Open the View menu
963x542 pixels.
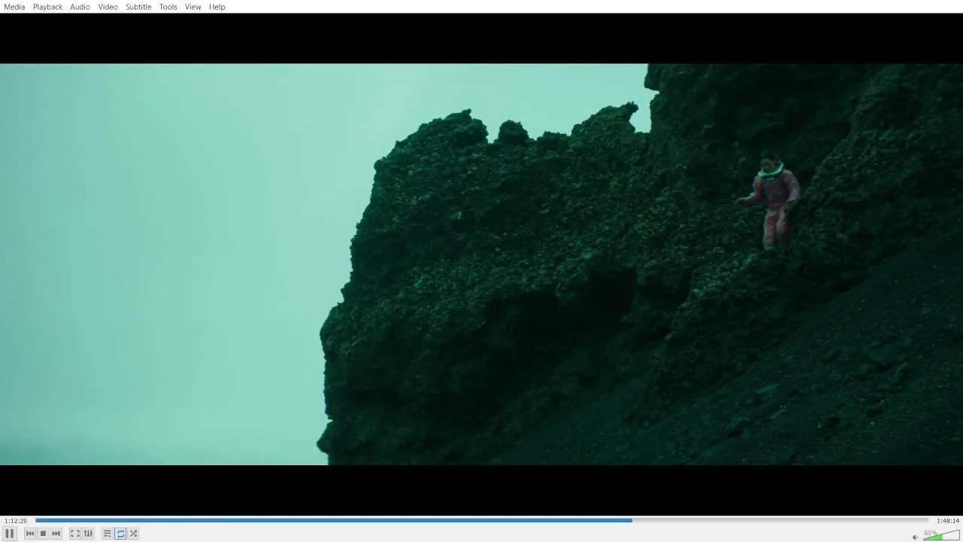(193, 7)
